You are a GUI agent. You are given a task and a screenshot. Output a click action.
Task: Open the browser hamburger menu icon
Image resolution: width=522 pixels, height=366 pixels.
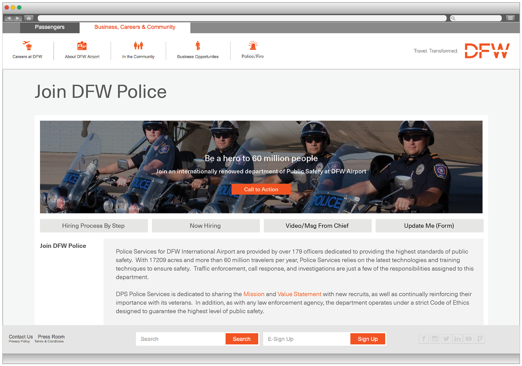[x=510, y=18]
